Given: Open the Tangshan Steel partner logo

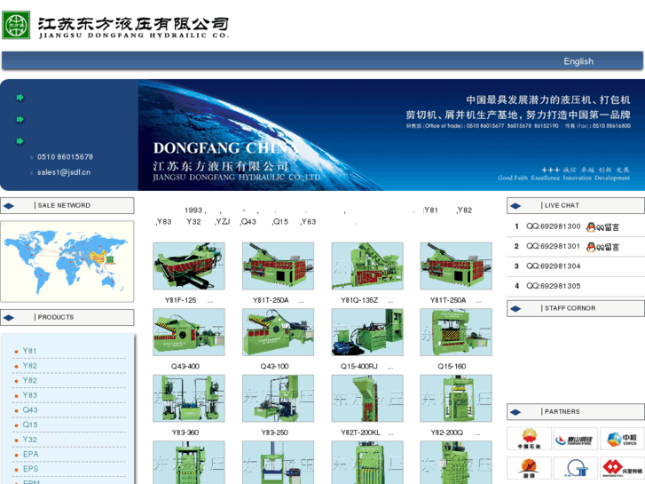Looking at the screenshot, I should (x=575, y=439).
